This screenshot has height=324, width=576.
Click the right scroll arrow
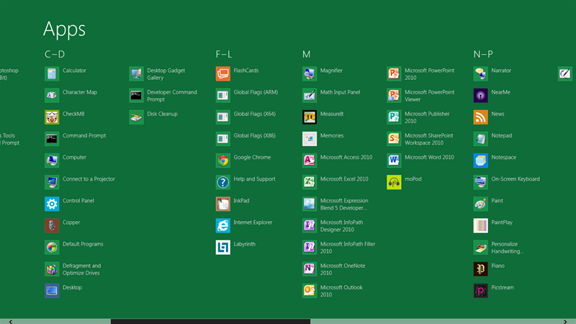tap(565, 321)
